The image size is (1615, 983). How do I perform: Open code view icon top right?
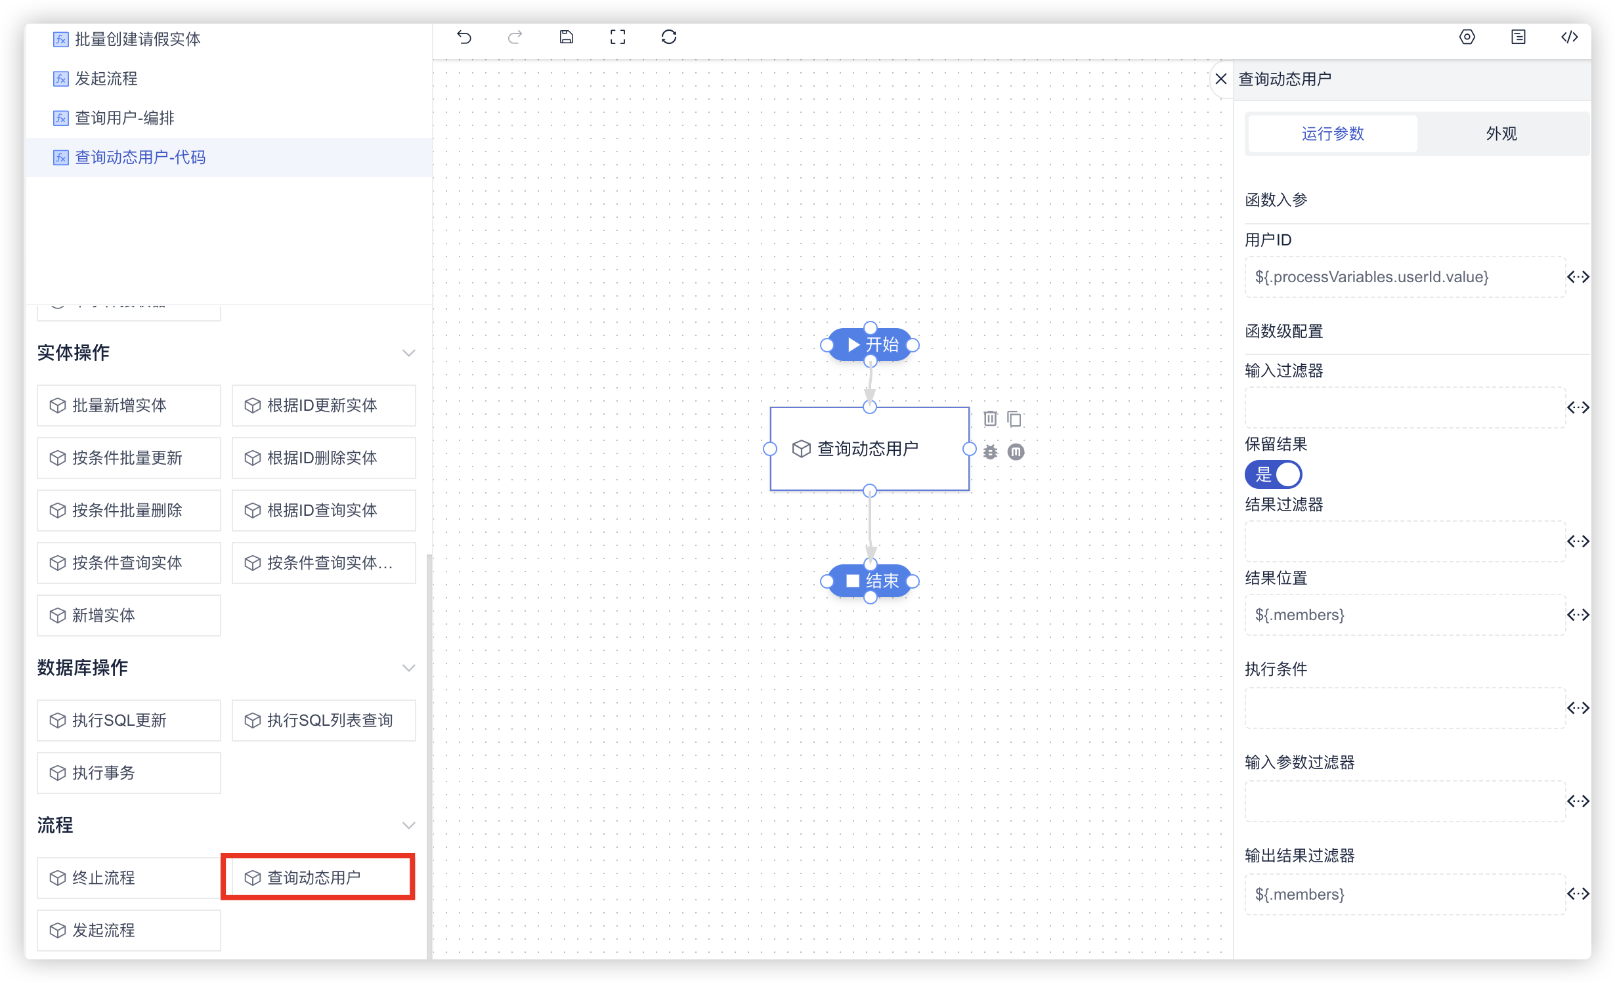click(1569, 37)
